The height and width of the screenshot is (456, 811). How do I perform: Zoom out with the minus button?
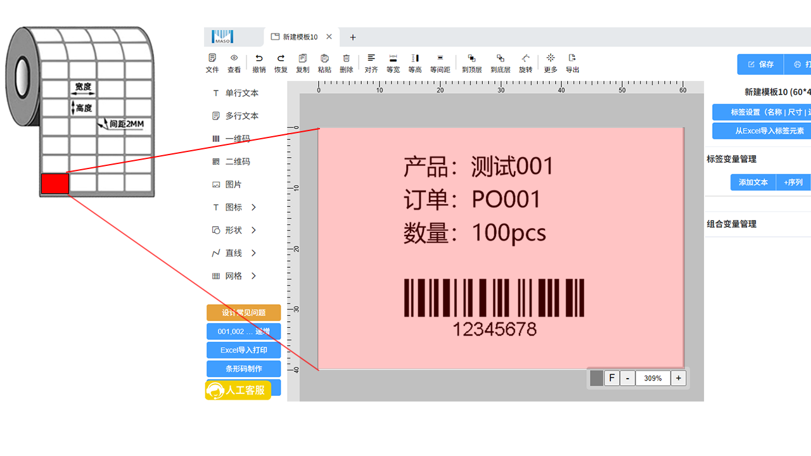(627, 378)
